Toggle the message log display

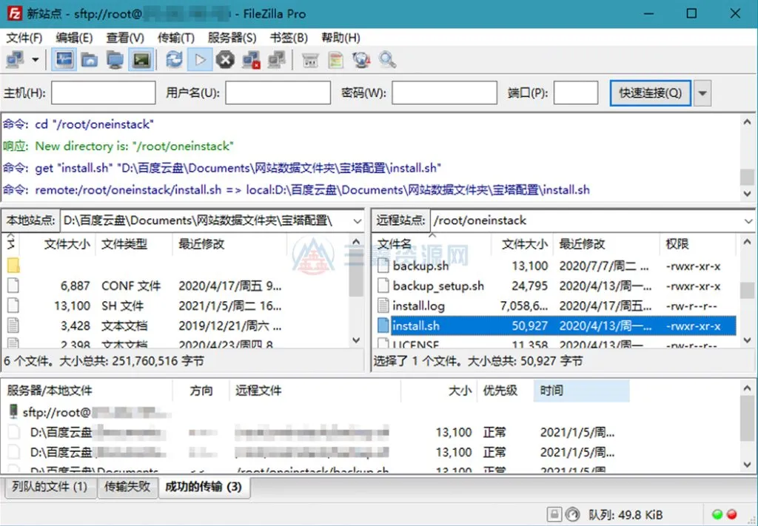64,59
